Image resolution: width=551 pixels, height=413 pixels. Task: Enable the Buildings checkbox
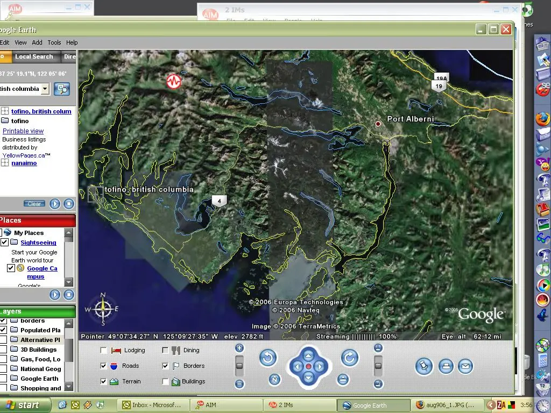[165, 381]
